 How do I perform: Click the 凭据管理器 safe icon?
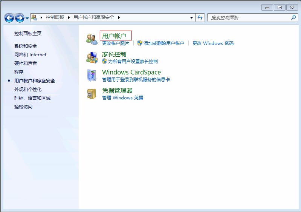[x=92, y=93]
